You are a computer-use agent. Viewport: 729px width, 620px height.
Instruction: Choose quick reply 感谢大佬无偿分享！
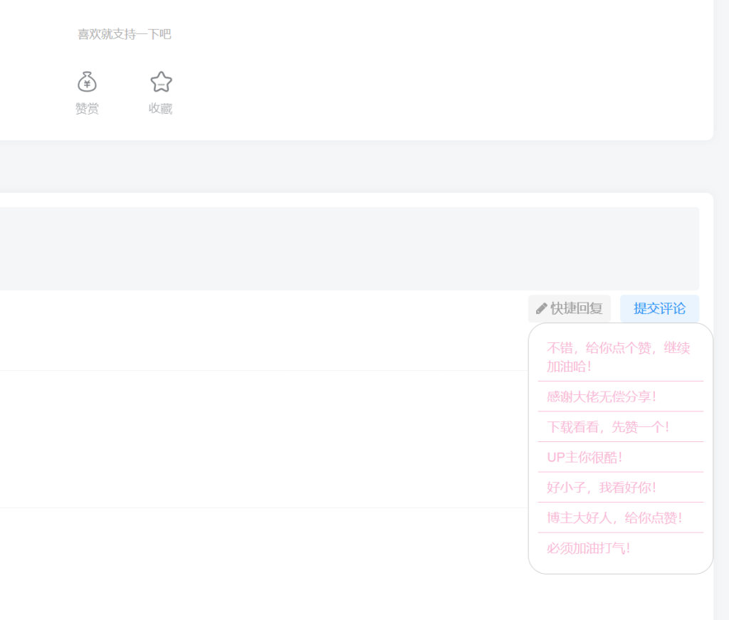(602, 396)
